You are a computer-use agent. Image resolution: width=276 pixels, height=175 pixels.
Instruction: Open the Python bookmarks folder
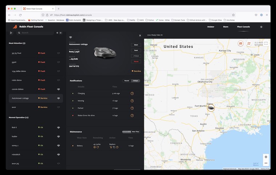pyautogui.click(x=150, y=20)
